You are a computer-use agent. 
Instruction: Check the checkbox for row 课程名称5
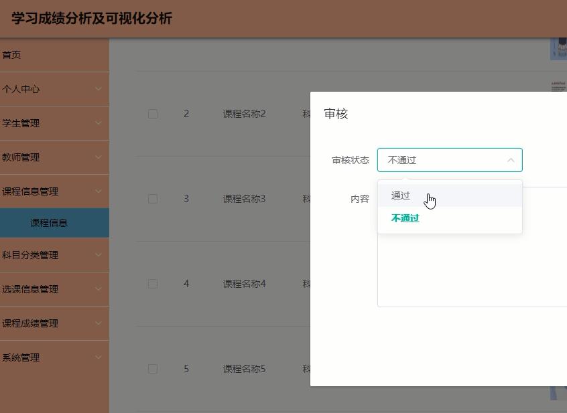coord(152,369)
